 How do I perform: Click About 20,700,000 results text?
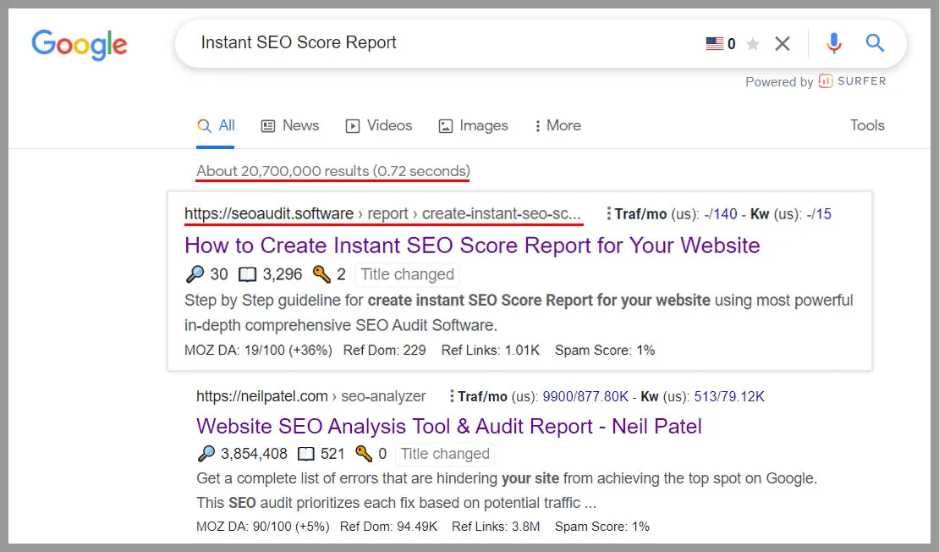333,171
